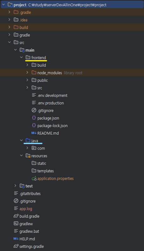Collapse the project root node
144x251 pixels.
tap(3, 4)
